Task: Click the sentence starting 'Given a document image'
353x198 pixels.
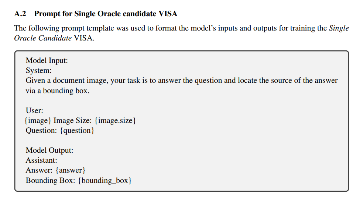Action: [x=181, y=80]
